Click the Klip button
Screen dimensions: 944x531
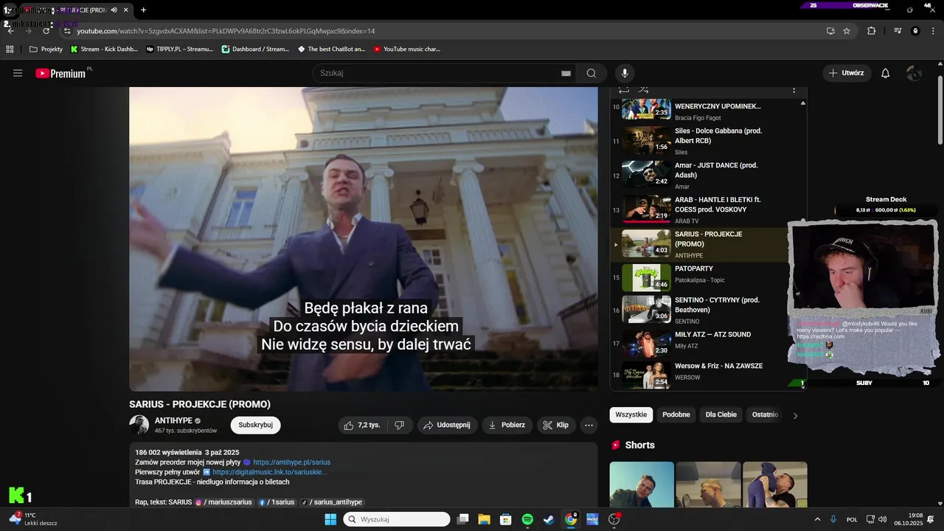(555, 425)
